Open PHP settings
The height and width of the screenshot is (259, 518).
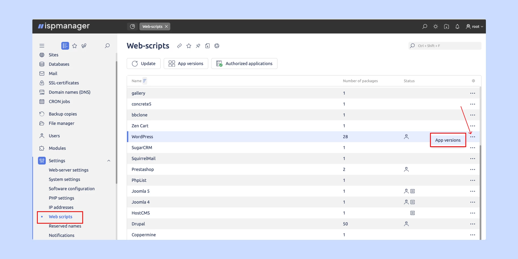(x=61, y=198)
